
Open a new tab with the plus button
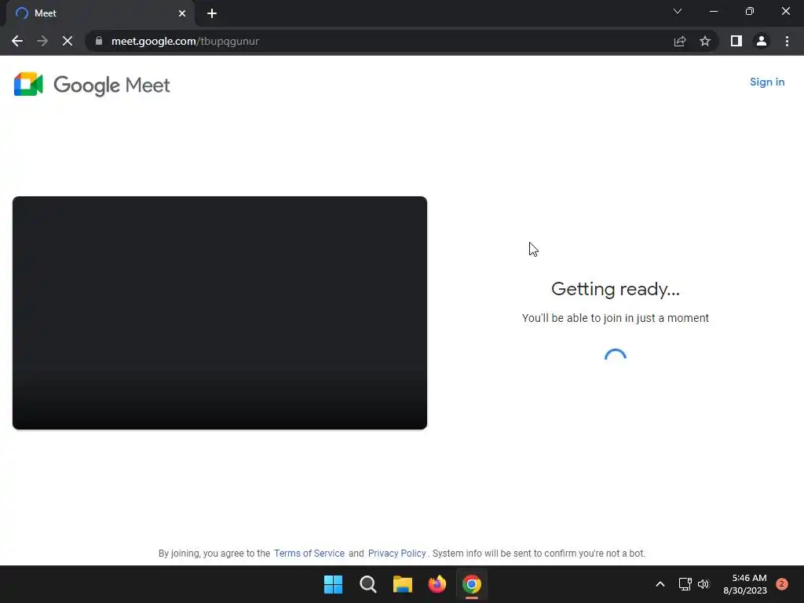click(x=212, y=13)
